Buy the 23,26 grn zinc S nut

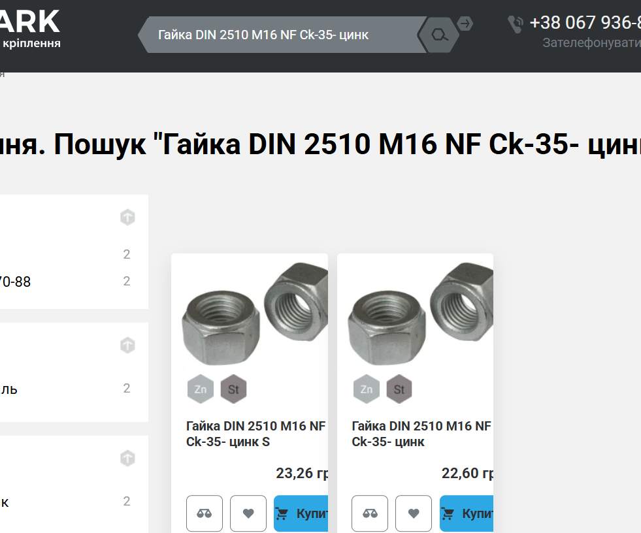pyautogui.click(x=301, y=513)
